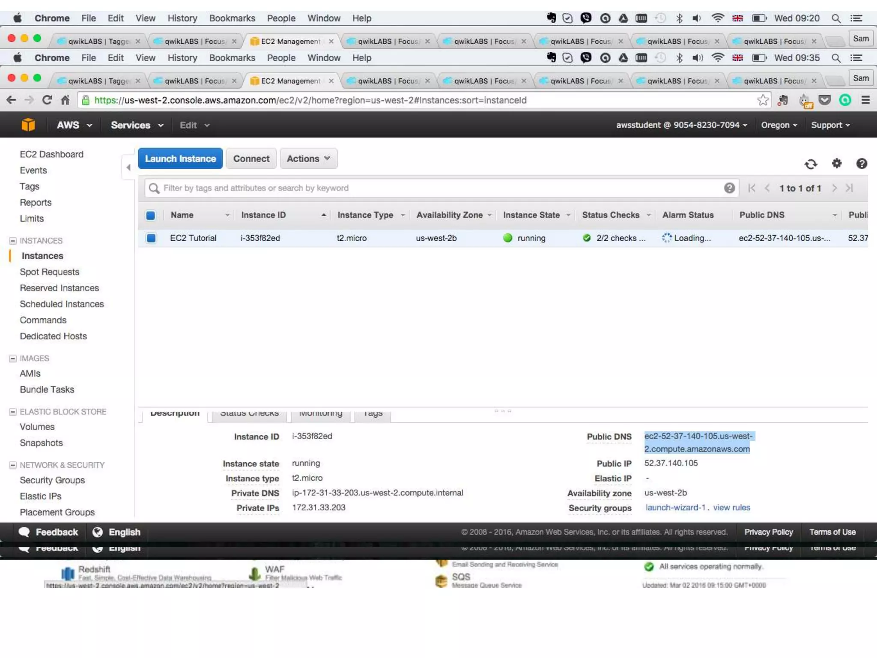Click the green Grammarly extension icon
Screen dimensions: 877x658
coord(845,100)
